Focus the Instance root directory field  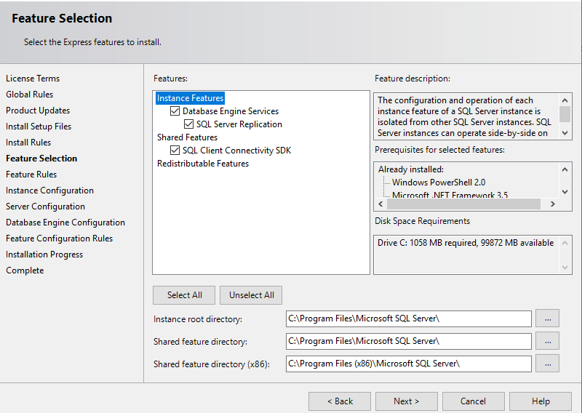(x=409, y=318)
